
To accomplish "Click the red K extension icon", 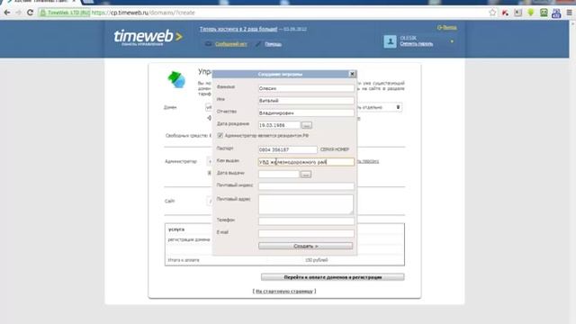I will [x=505, y=13].
